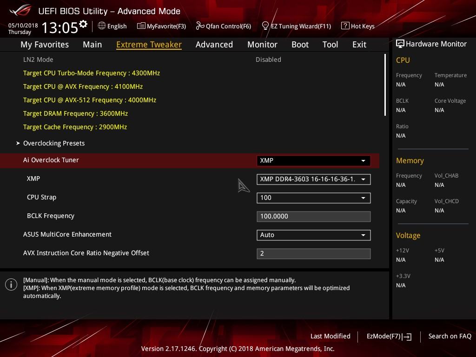This screenshot has width=476, height=357.
Task: Select the CPU Strap label
Action: 41,197
